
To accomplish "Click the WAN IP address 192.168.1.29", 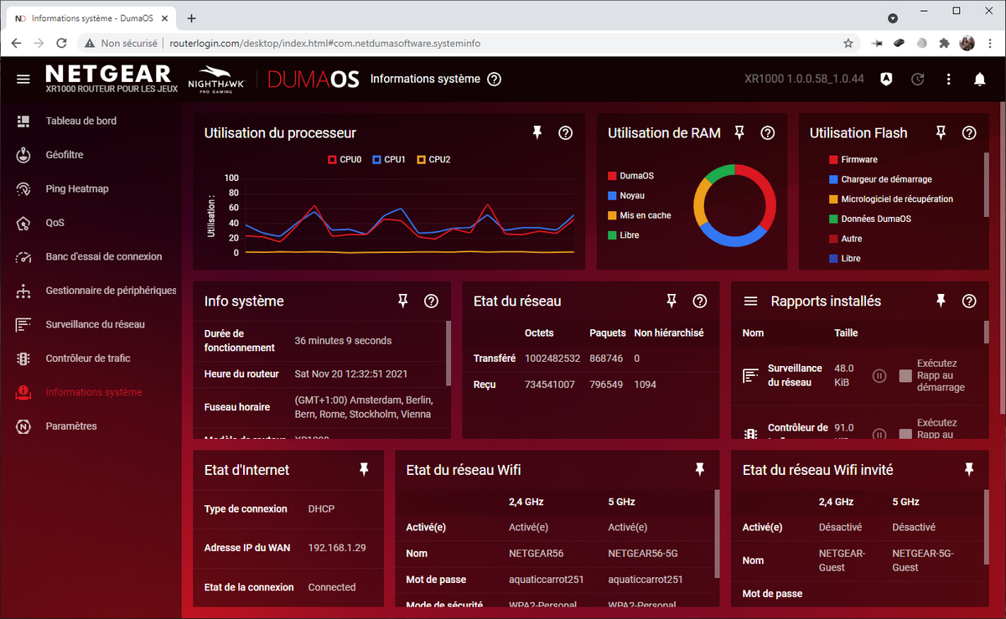I will click(337, 548).
